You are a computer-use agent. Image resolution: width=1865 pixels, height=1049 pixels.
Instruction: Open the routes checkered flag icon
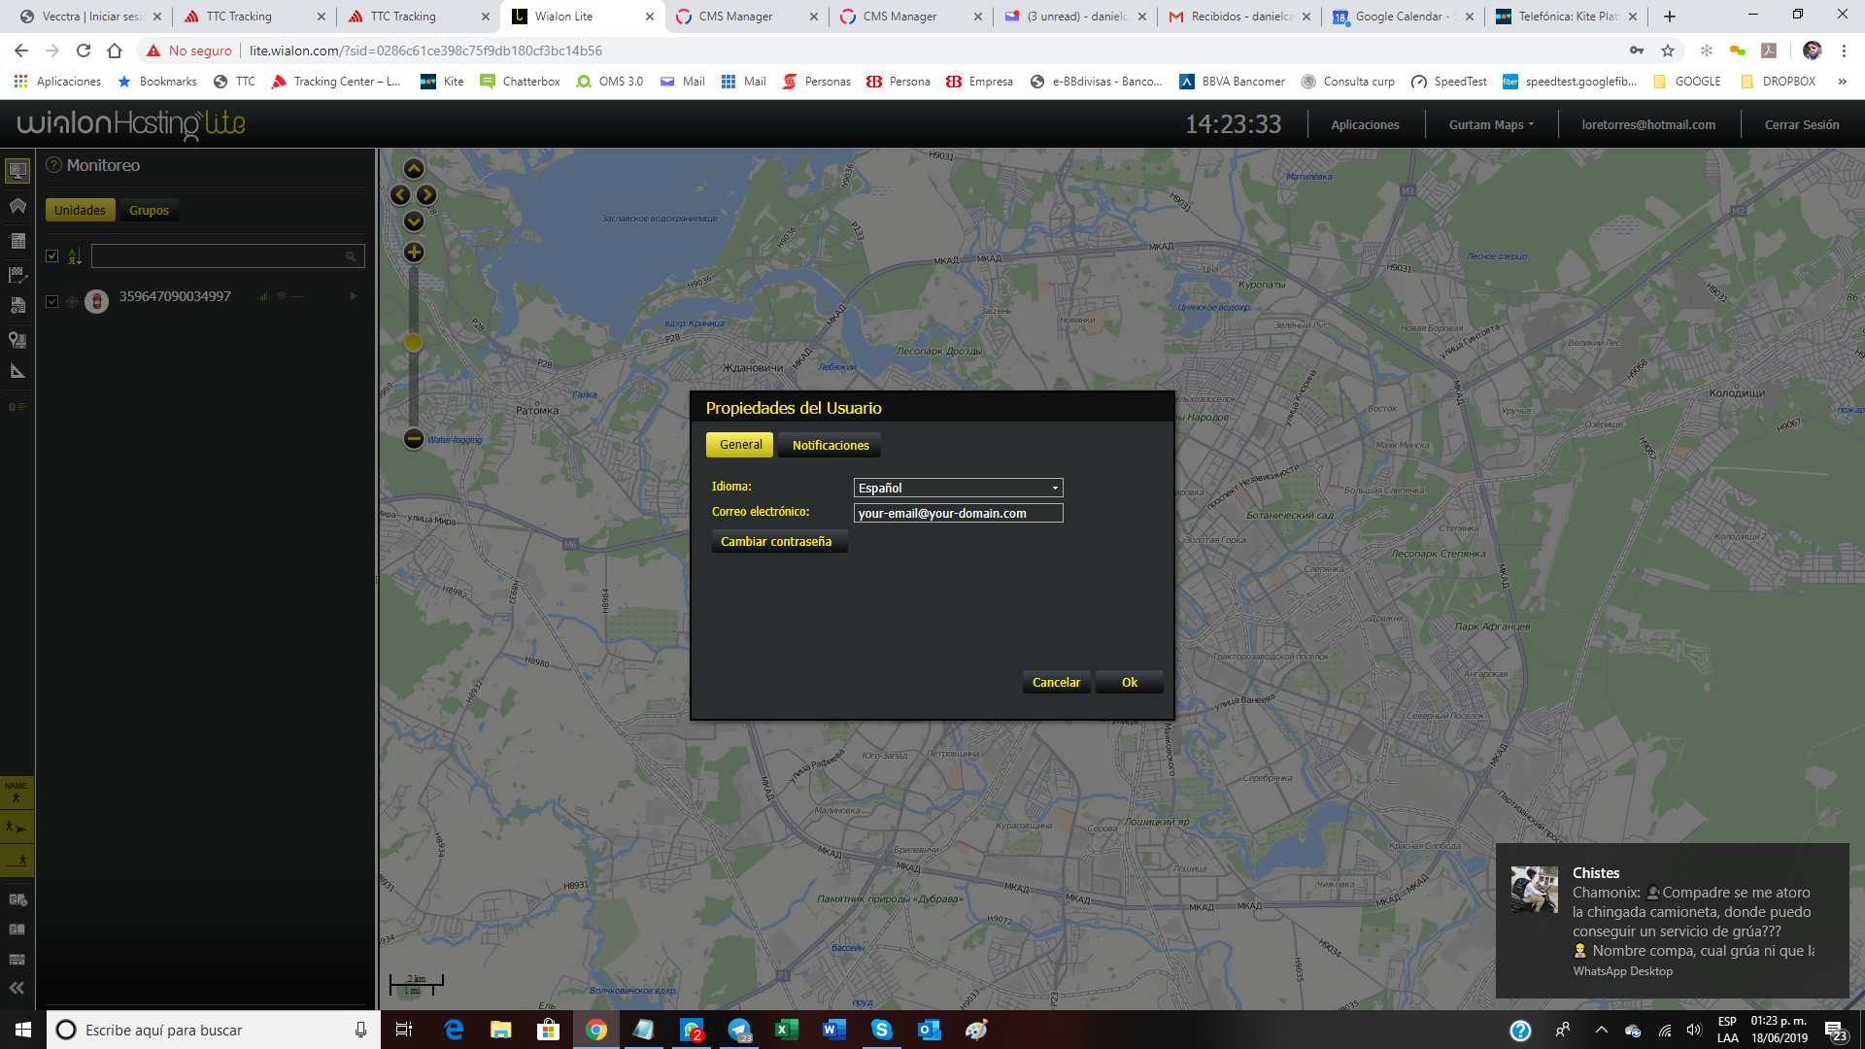17,275
